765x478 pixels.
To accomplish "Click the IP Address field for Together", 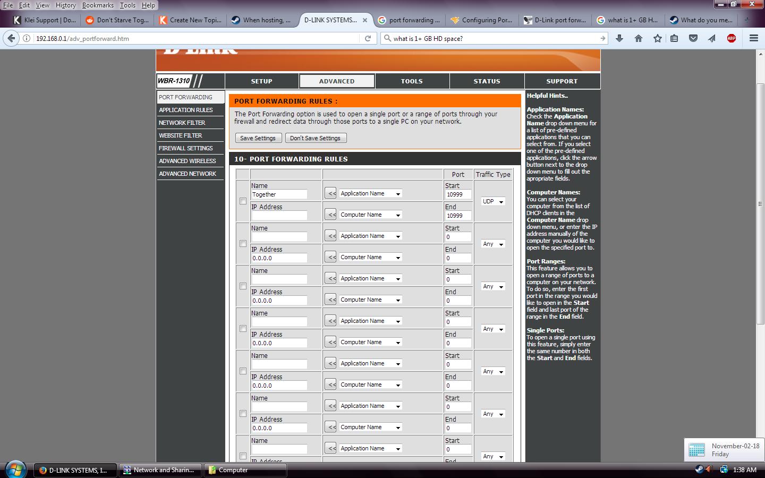I will coord(279,216).
